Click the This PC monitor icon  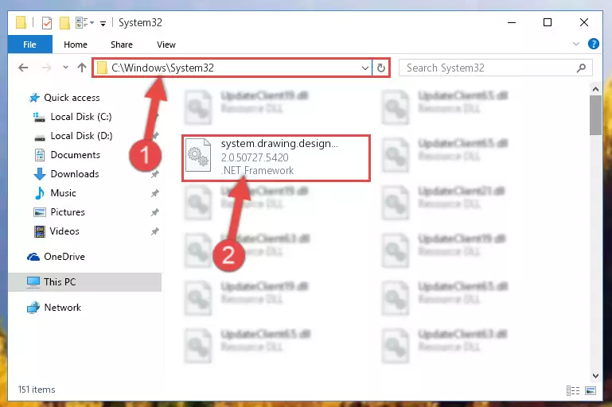(x=33, y=282)
